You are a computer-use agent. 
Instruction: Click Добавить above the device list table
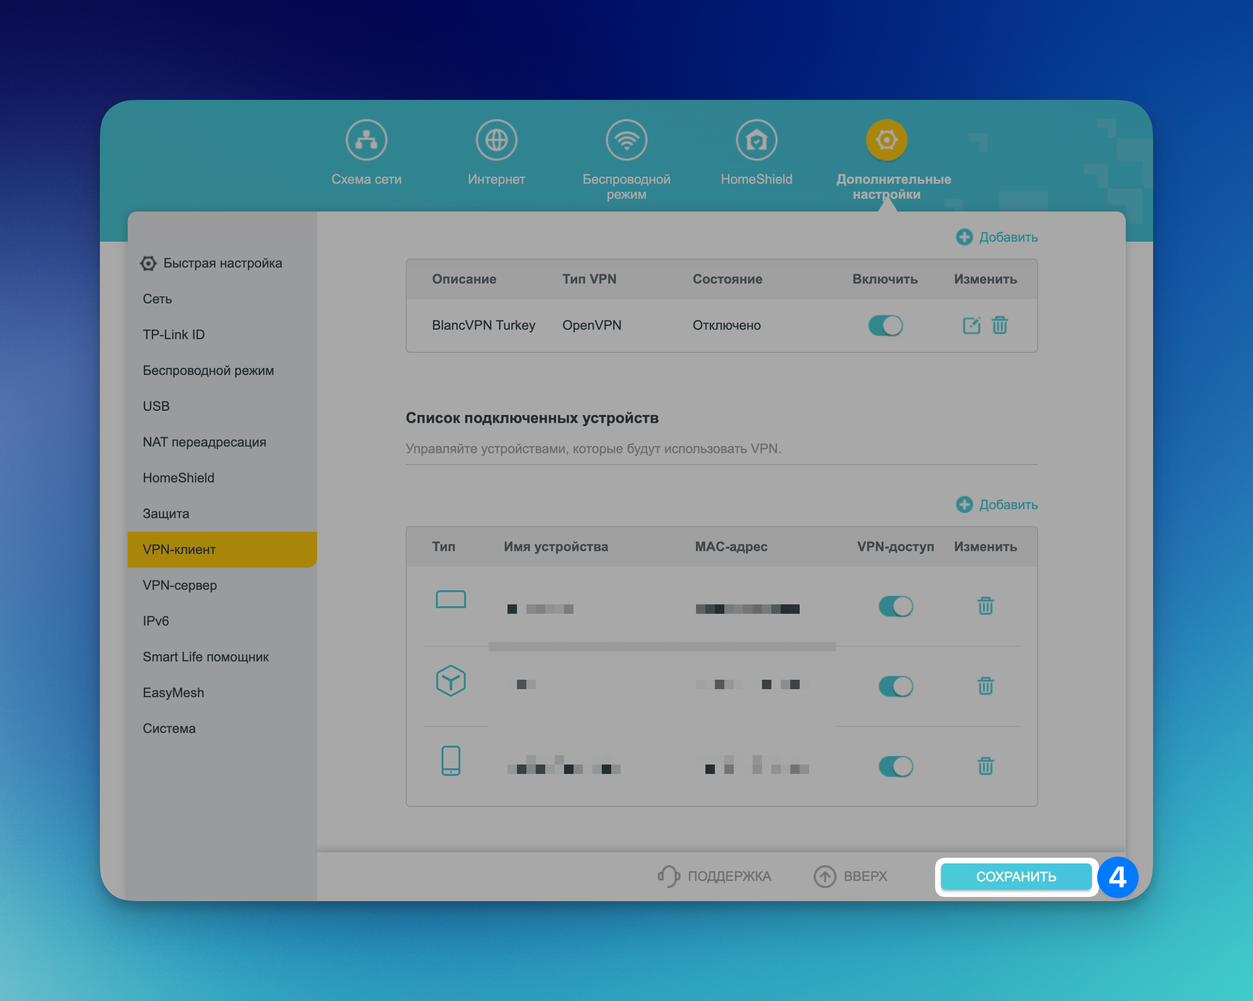point(997,505)
